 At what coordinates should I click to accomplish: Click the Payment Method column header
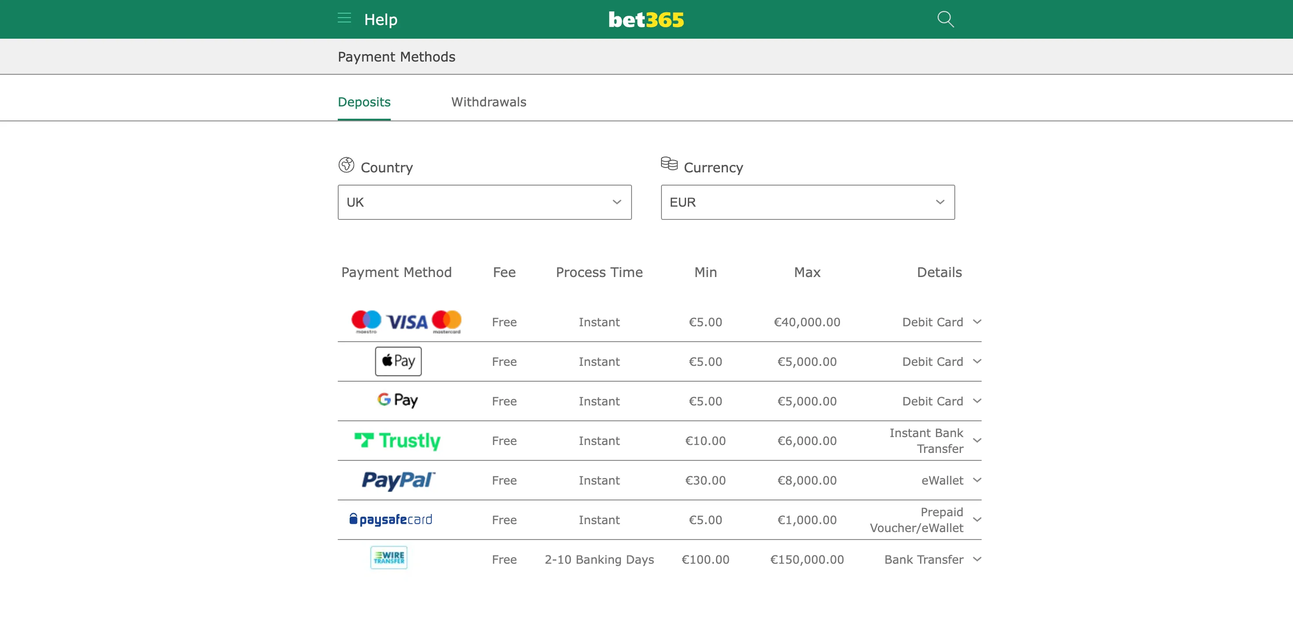pos(396,272)
